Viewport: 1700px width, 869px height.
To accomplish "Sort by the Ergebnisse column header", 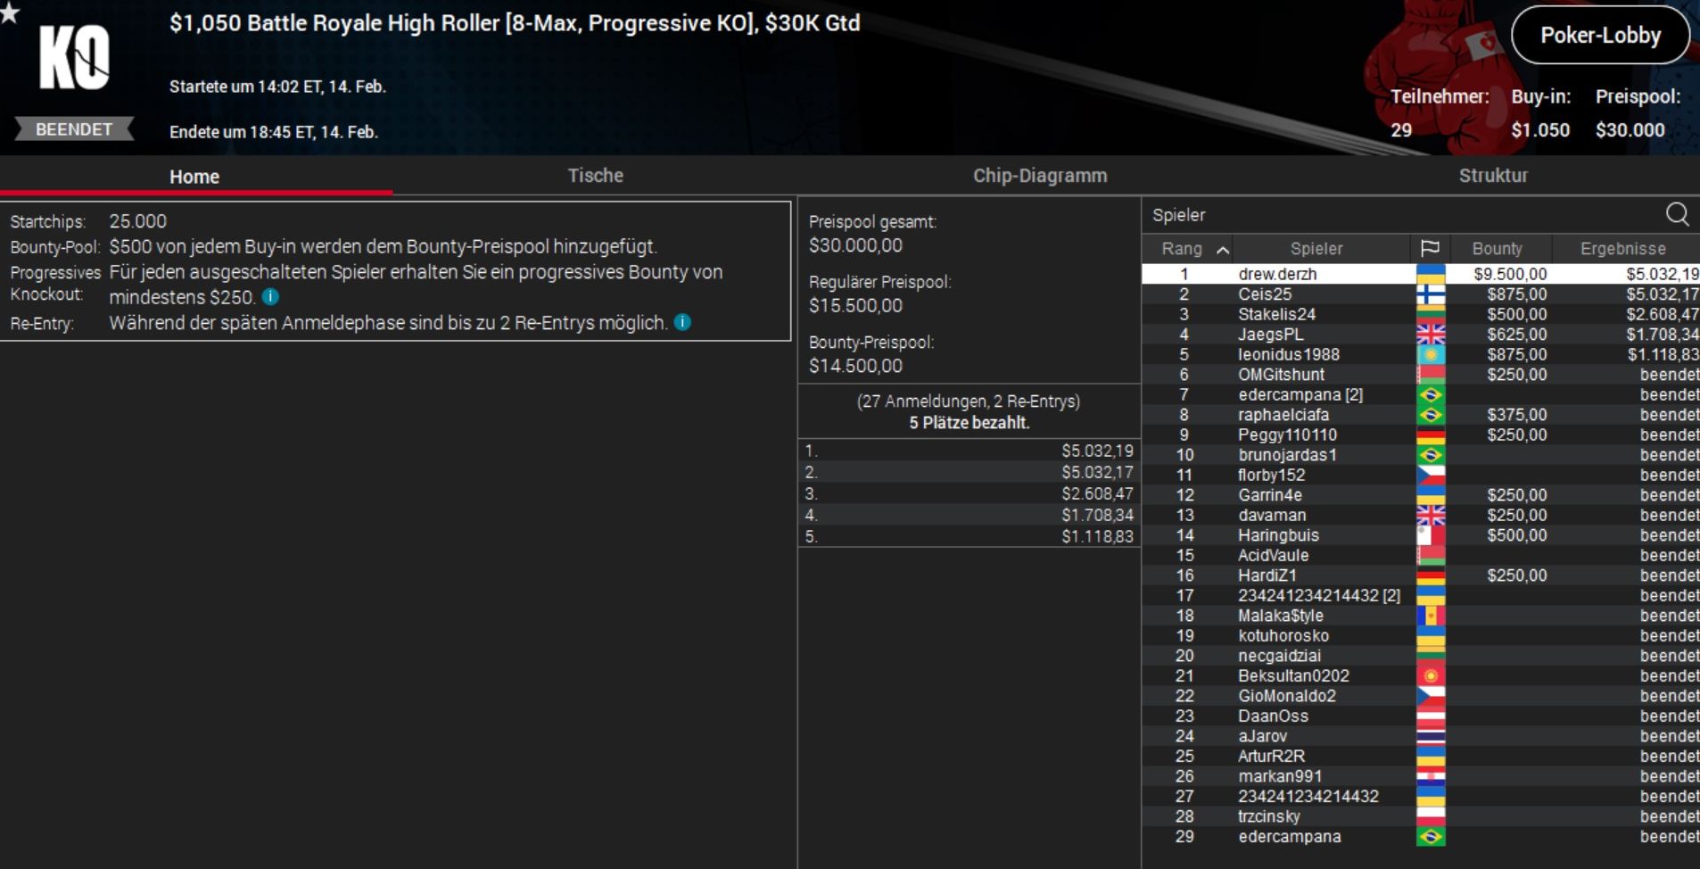I will [1622, 249].
